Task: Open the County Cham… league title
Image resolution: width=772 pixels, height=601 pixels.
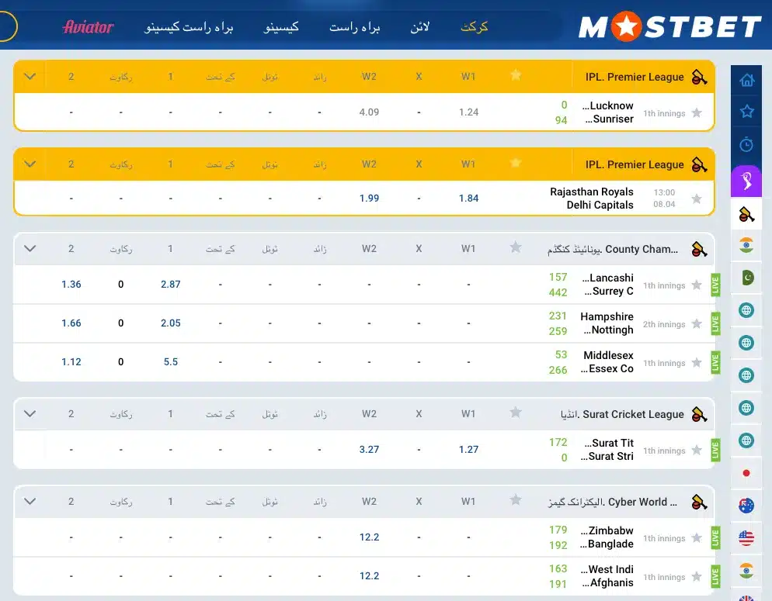Action: coord(613,249)
